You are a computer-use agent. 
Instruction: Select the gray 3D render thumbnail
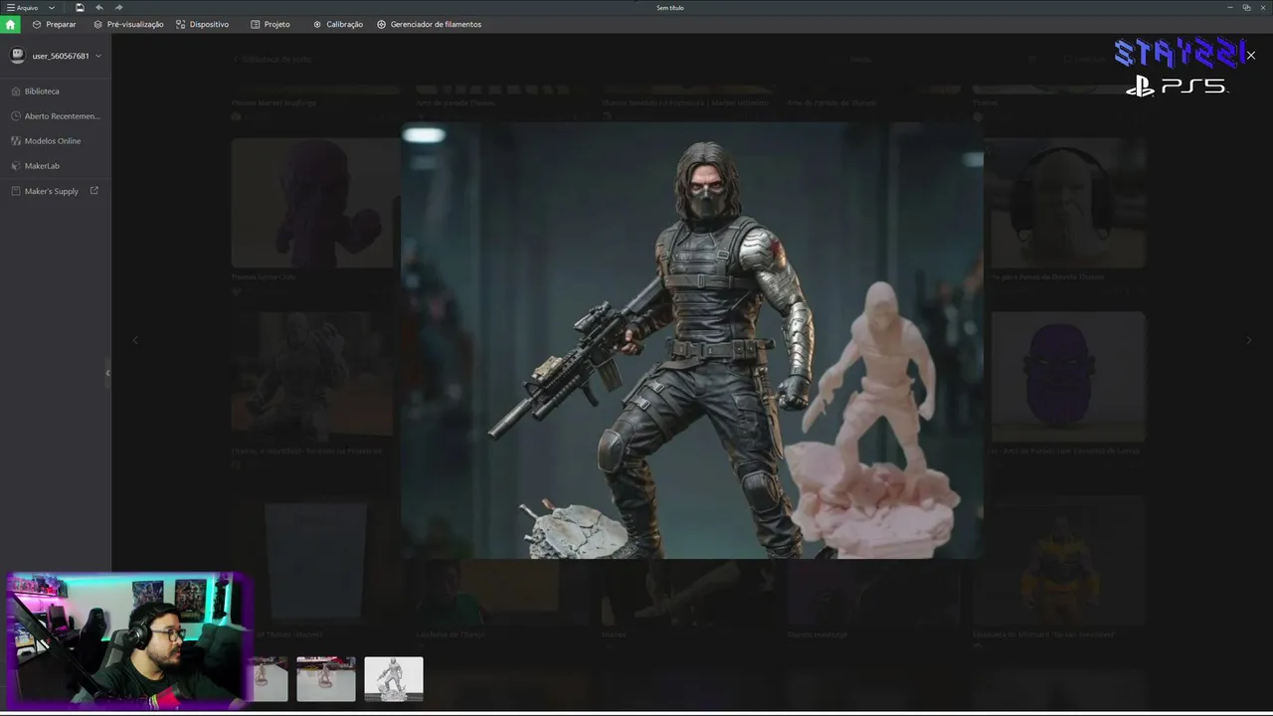394,679
